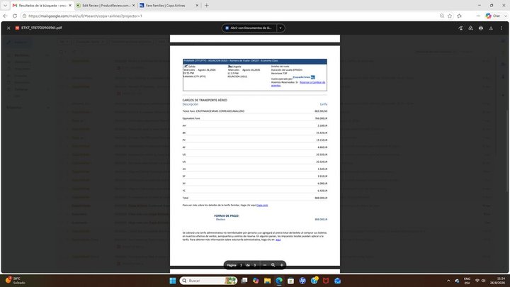This screenshot has height=287, width=510.
Task: Zoom out with the minus button in page controls
Action: click(265, 265)
